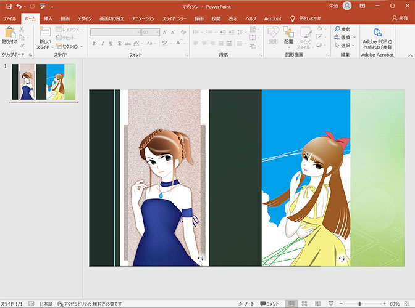Click the Save icon in quick access toolbar
Screen dimensions: 415x308
coord(9,6)
